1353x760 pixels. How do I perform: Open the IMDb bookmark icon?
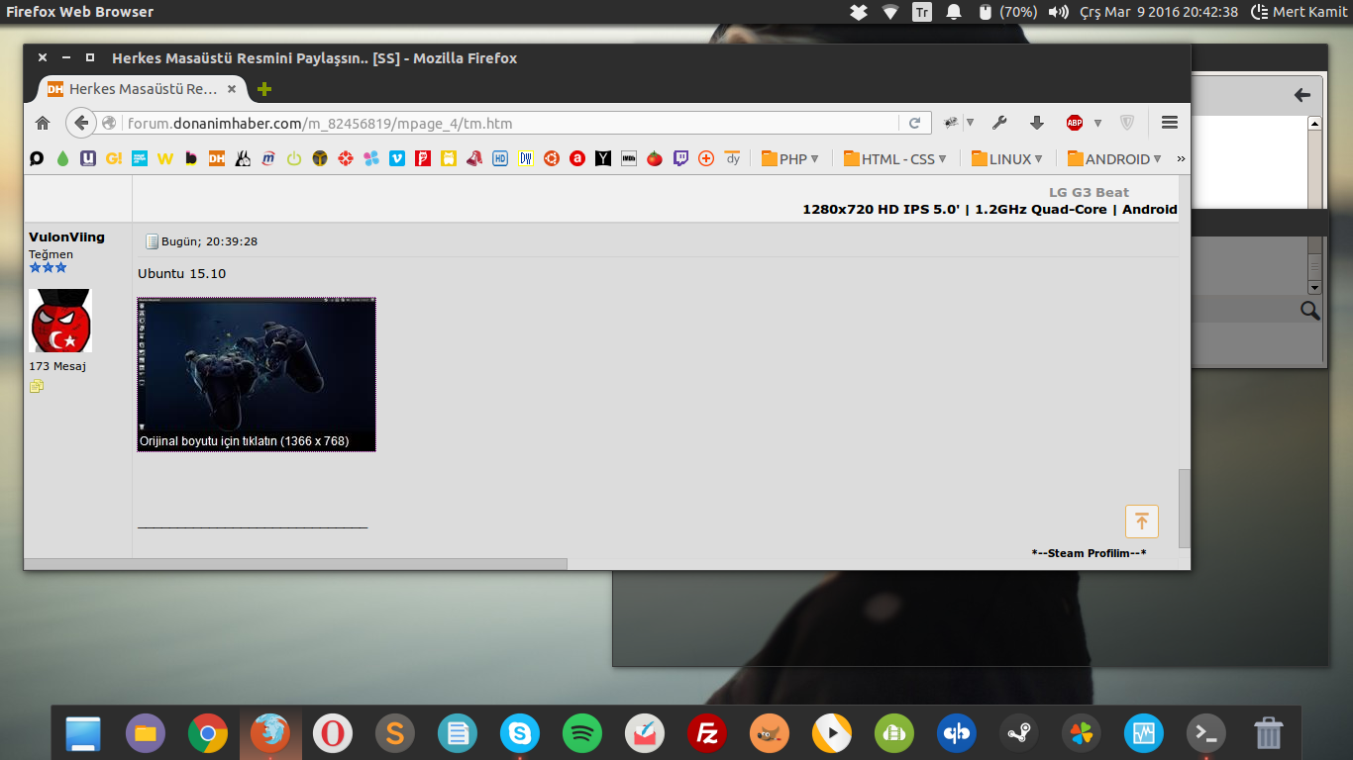[x=629, y=158]
